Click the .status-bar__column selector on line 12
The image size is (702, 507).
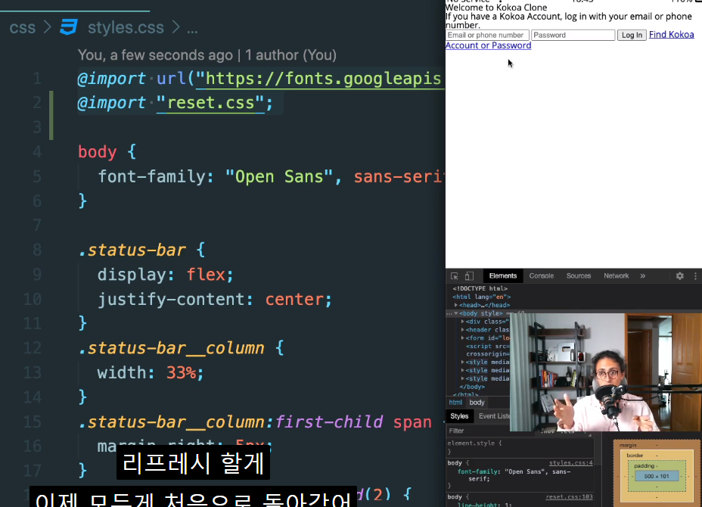(x=172, y=348)
